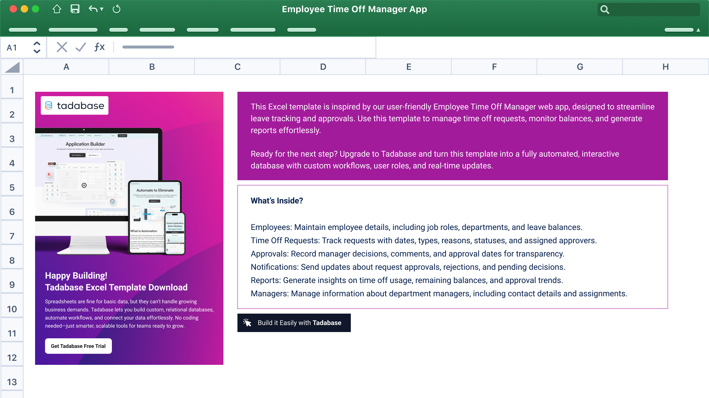
Task: Click inside the title bar search field
Action: click(x=649, y=10)
